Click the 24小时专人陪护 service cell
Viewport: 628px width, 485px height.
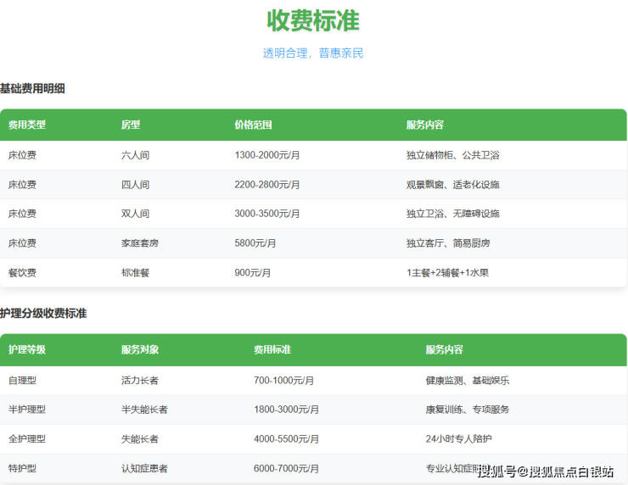point(458,439)
